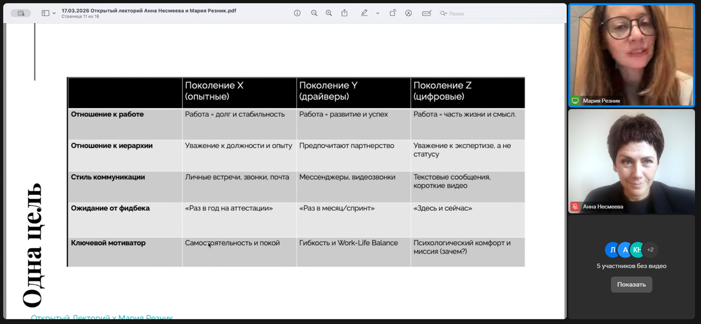Click the screen-share button at toolbar's far left

tap(22, 13)
